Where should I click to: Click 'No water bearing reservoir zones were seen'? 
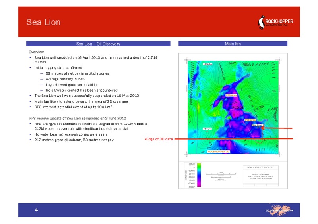(x=70, y=134)
